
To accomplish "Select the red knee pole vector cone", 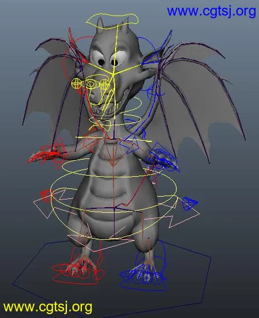I will pos(46,196).
